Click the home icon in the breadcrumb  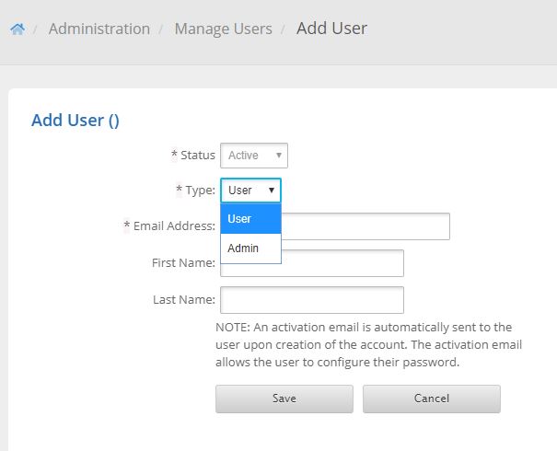click(17, 29)
